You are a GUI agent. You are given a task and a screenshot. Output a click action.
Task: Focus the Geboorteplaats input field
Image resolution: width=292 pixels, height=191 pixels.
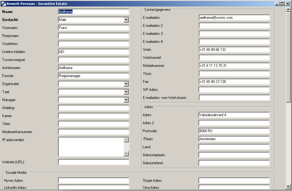[x=234, y=155]
